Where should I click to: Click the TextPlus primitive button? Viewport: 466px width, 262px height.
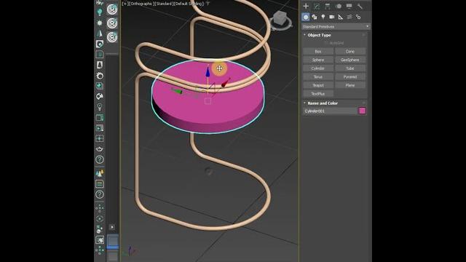(318, 94)
